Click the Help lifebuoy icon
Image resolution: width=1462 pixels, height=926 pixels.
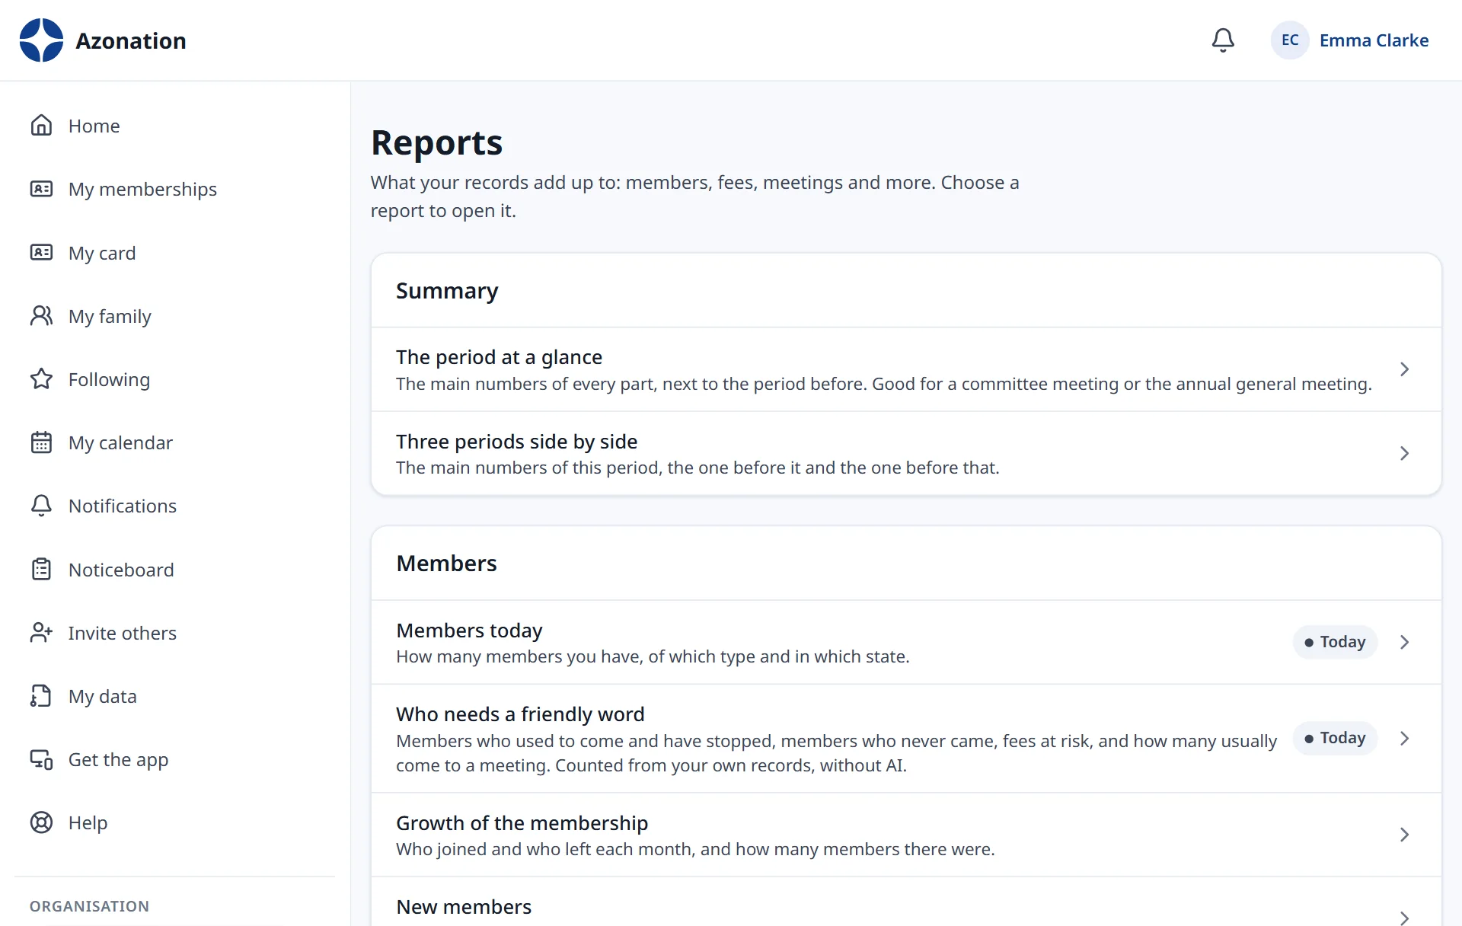[x=41, y=822]
